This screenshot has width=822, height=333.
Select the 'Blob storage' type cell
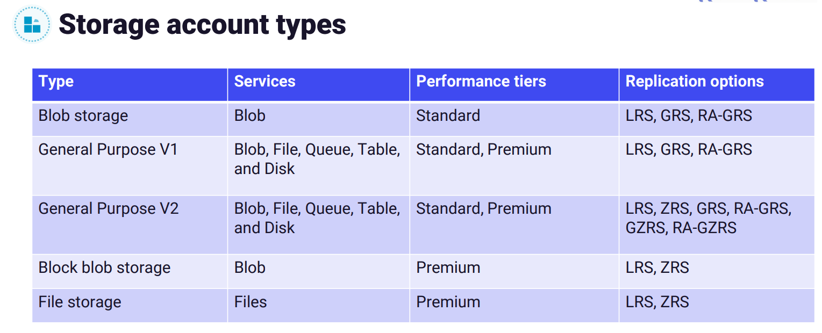click(x=83, y=116)
